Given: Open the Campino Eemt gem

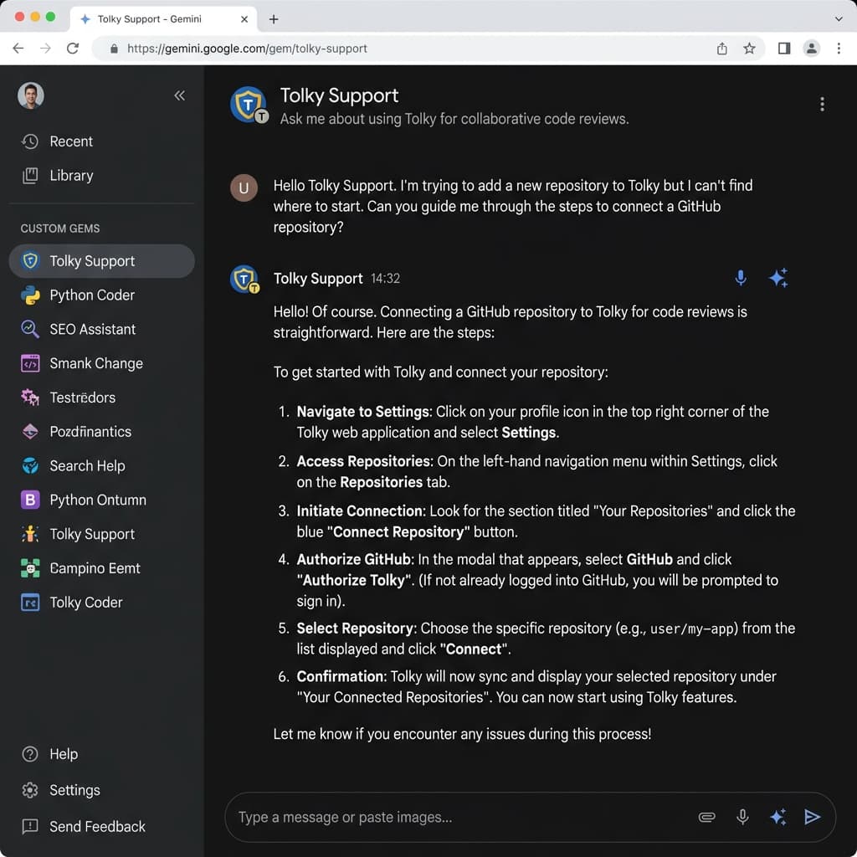Looking at the screenshot, I should pos(101,568).
